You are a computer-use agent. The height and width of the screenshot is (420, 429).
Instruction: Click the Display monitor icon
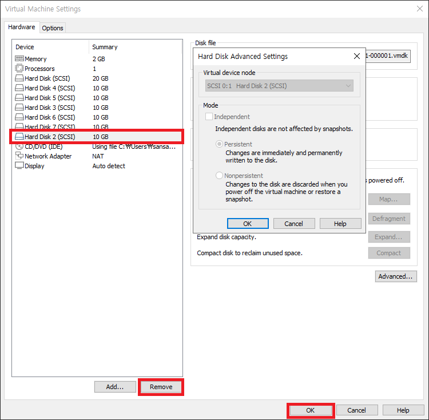(19, 165)
